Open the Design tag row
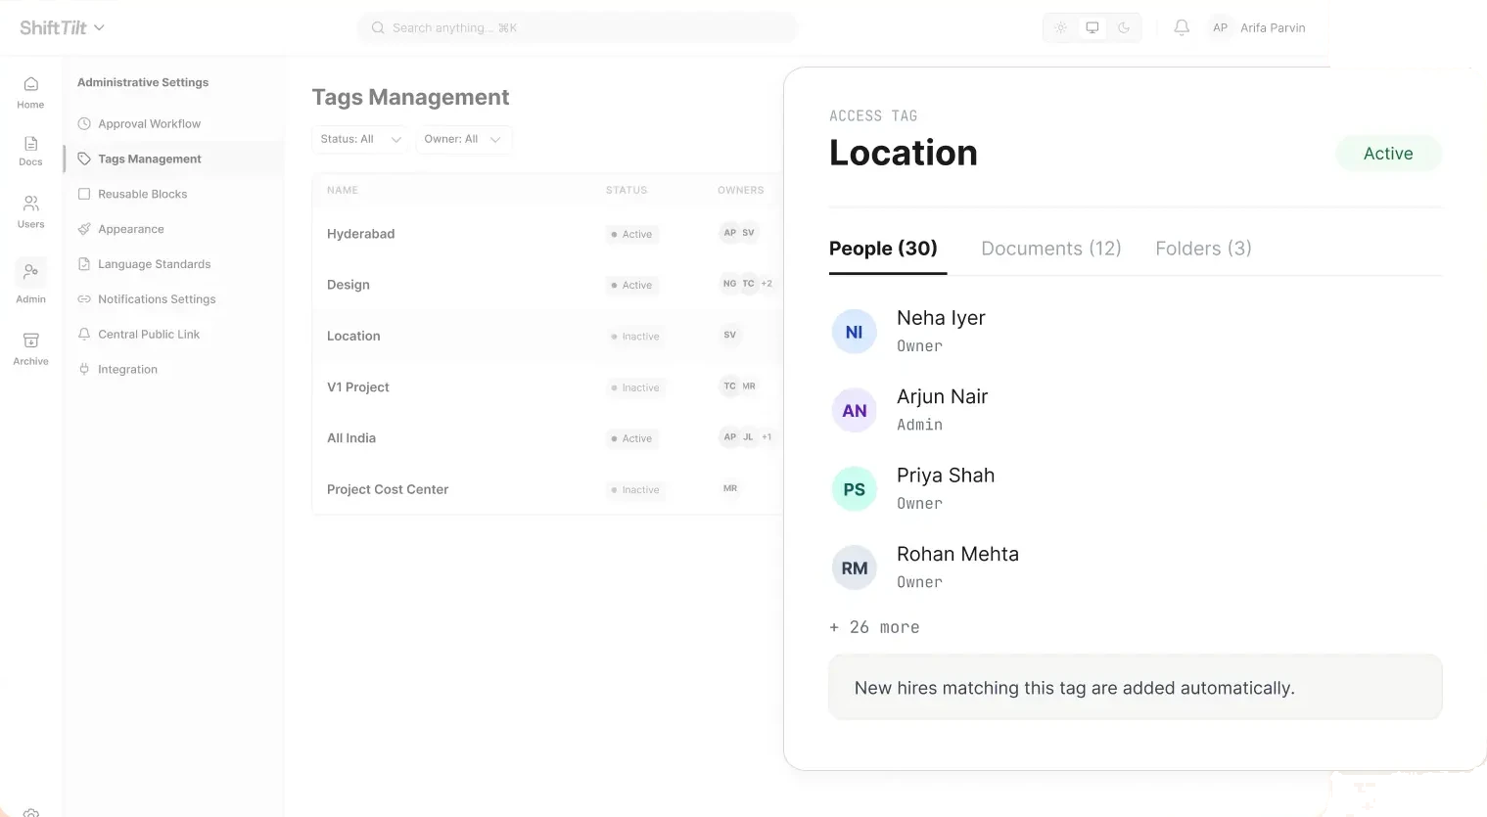1487x817 pixels. [547, 285]
